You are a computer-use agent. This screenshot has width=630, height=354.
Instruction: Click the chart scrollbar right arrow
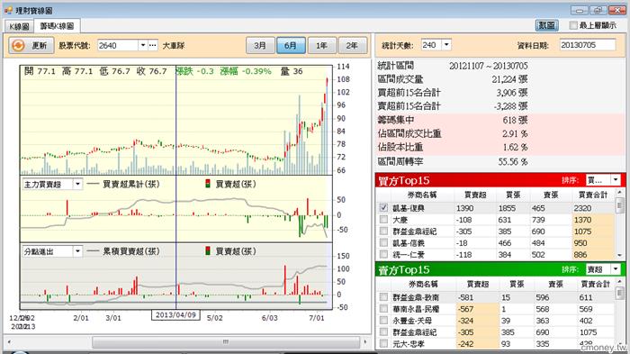[364, 342]
